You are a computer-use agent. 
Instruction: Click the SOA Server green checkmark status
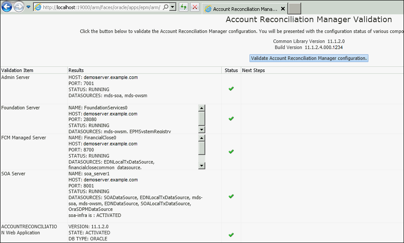coord(231,197)
